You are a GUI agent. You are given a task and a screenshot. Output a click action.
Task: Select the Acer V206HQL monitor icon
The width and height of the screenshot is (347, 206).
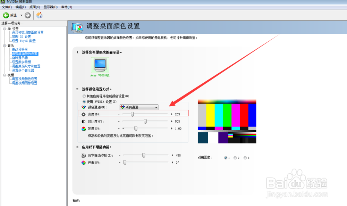pyautogui.click(x=100, y=65)
